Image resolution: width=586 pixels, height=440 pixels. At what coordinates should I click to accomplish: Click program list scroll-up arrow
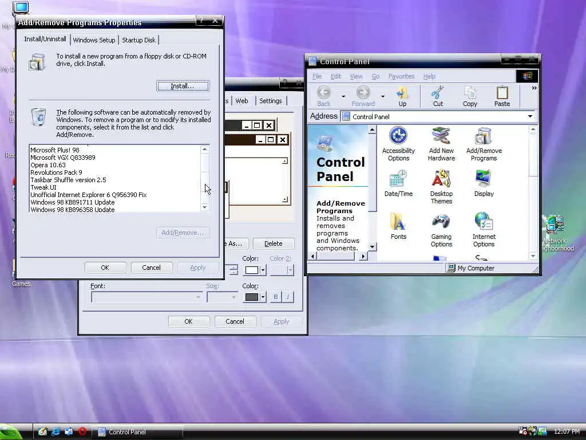204,150
